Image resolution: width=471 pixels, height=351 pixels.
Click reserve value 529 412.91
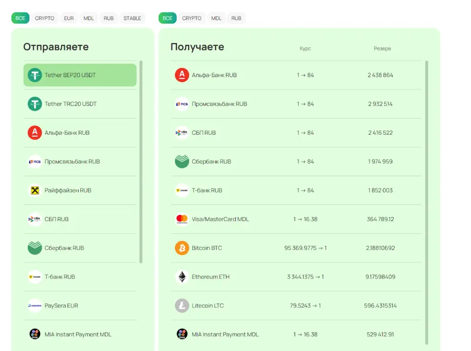coord(380,334)
